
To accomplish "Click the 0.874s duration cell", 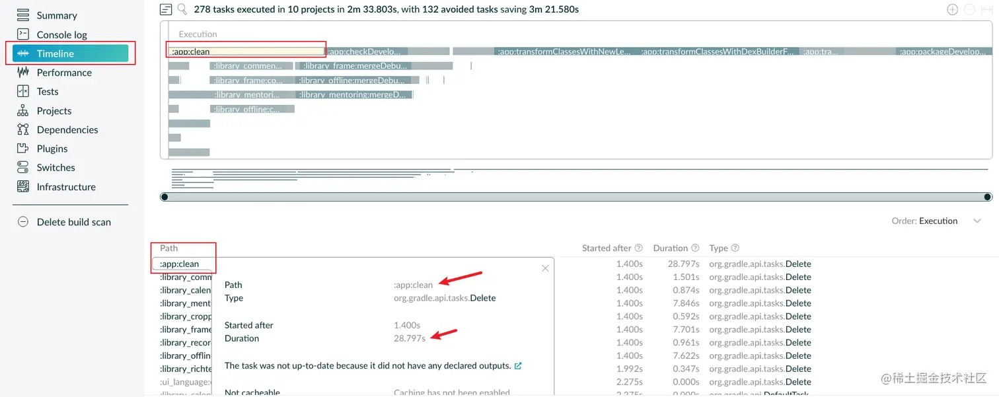I will tap(686, 290).
